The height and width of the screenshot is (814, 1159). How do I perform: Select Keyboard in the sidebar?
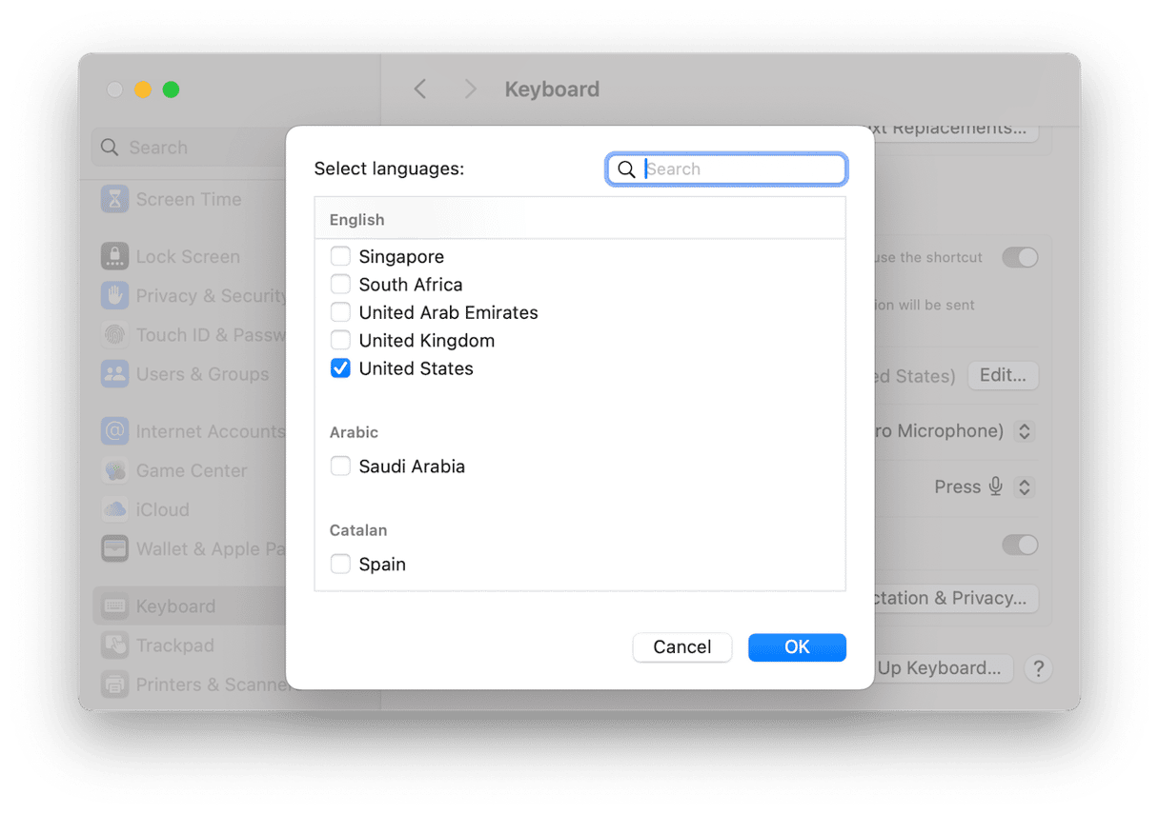pos(175,606)
